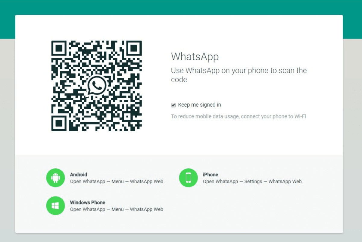Click the WhatsApp title heading
The height and width of the screenshot is (242, 362).
pyautogui.click(x=195, y=57)
